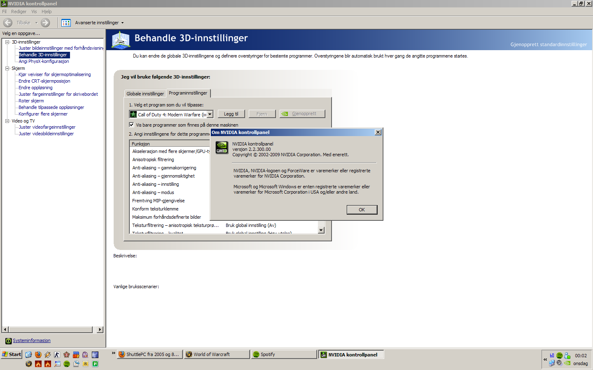Click the blue grid quick launch icon
The image size is (593, 370).
[x=95, y=354]
